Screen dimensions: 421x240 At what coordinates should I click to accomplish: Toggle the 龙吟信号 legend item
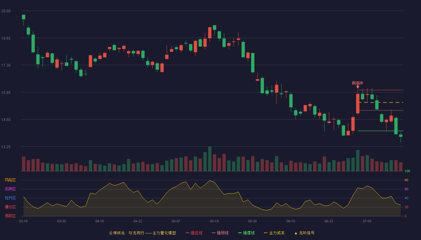tap(304, 233)
